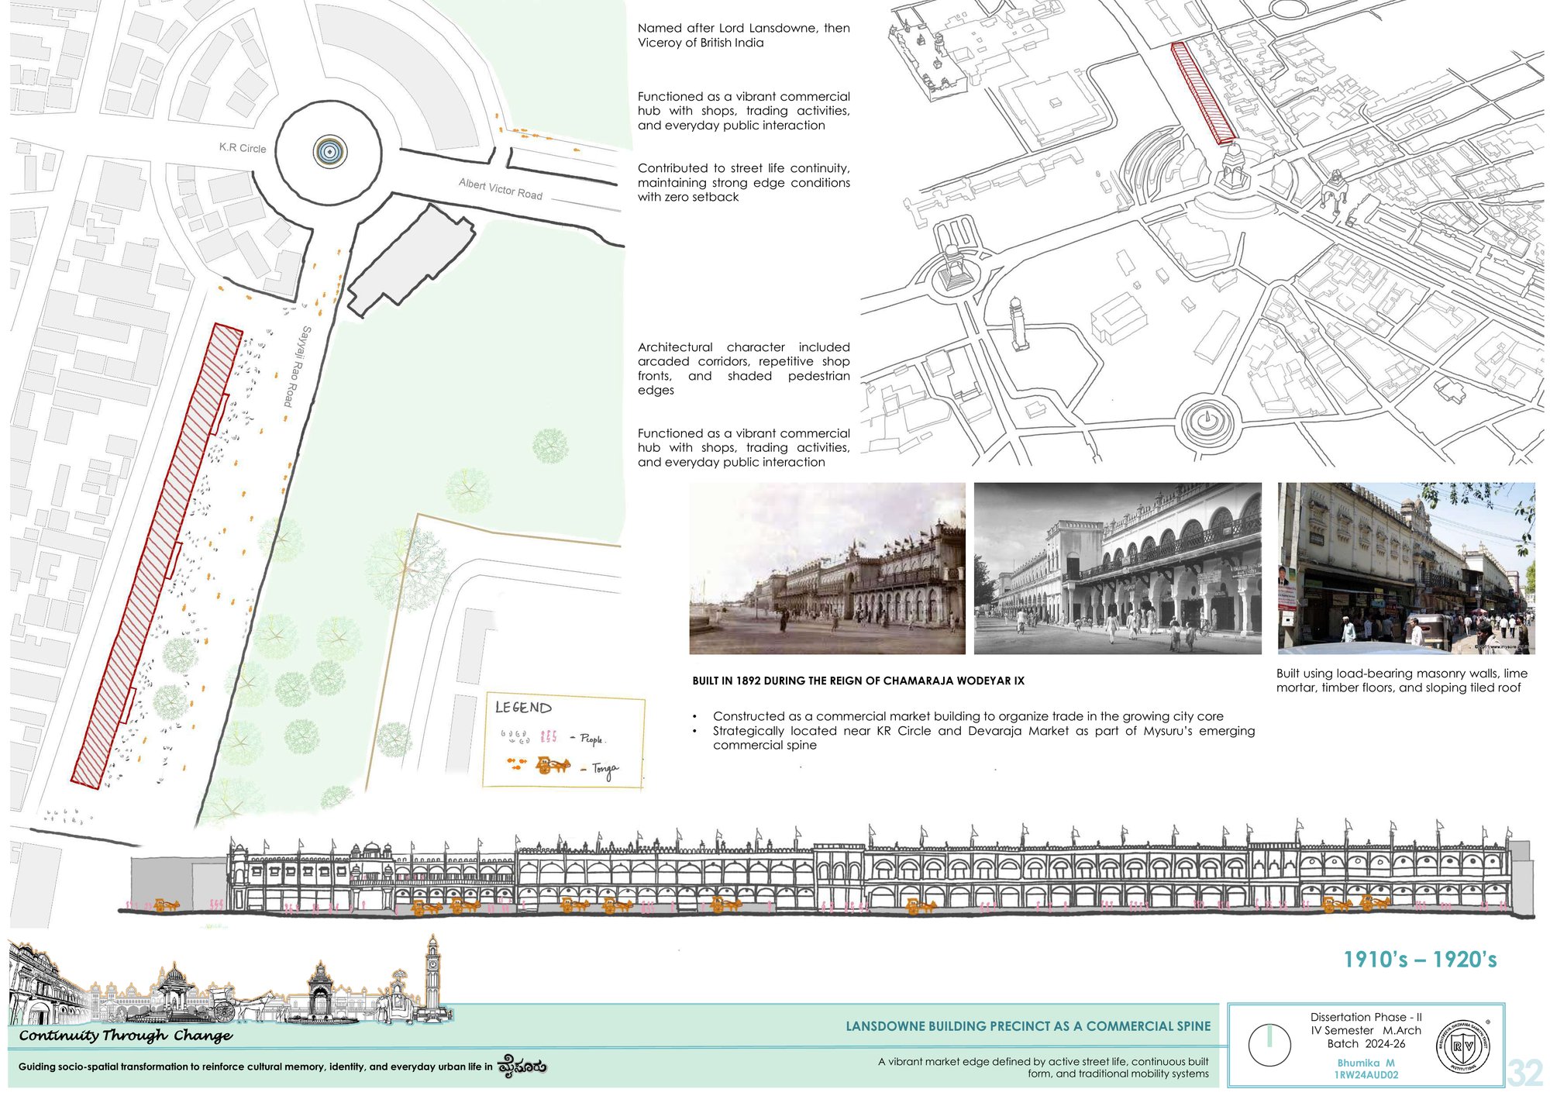Click the People symbols in legend

pyautogui.click(x=529, y=736)
